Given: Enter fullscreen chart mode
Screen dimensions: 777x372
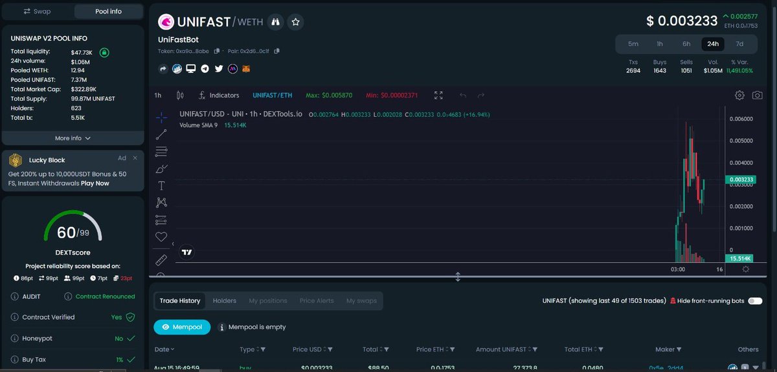Looking at the screenshot, I should pos(439,96).
